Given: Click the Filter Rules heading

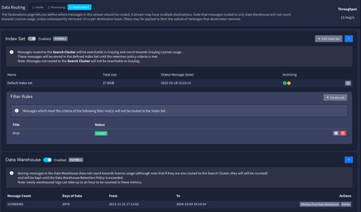Looking at the screenshot, I should (x=21, y=96).
